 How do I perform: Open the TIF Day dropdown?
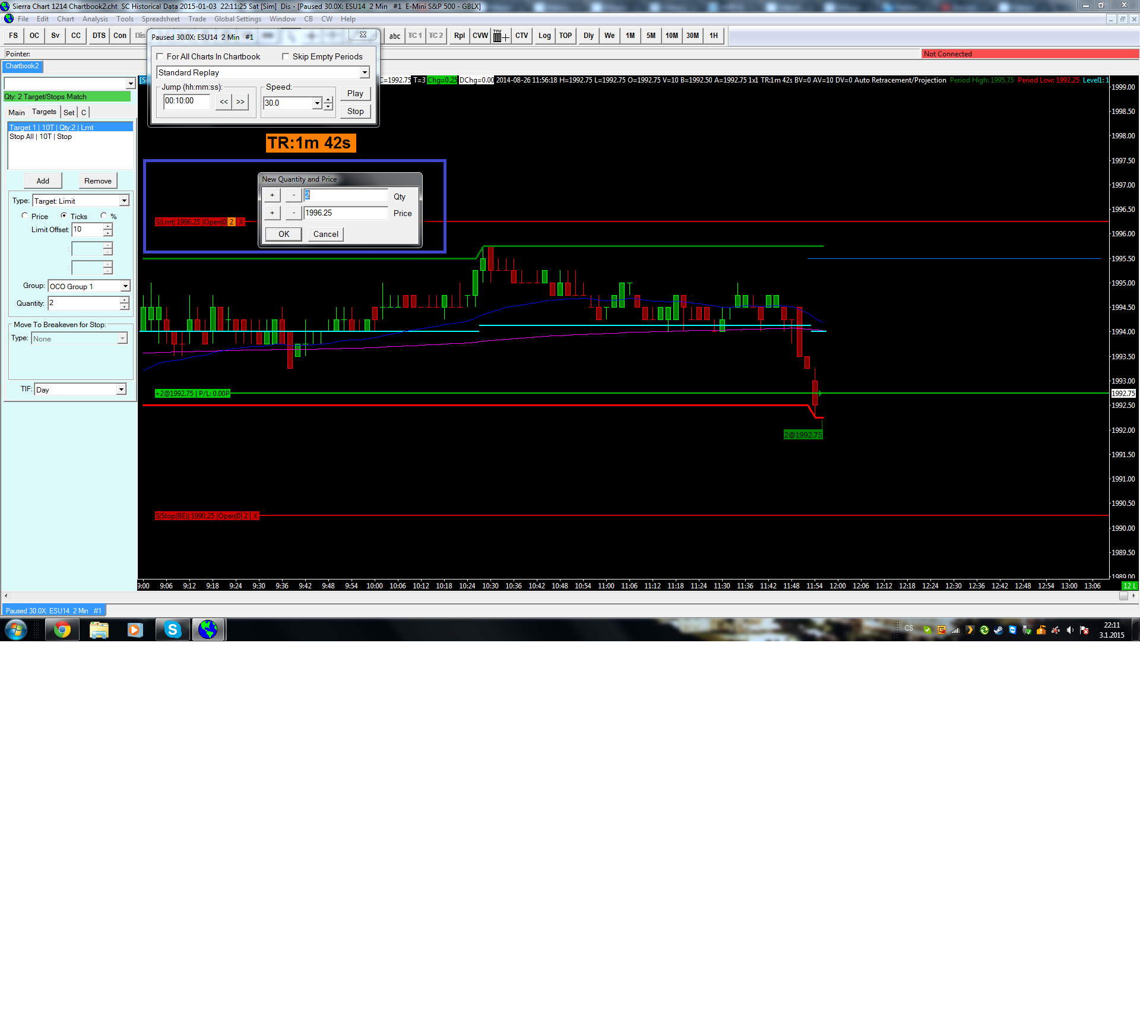click(x=121, y=389)
